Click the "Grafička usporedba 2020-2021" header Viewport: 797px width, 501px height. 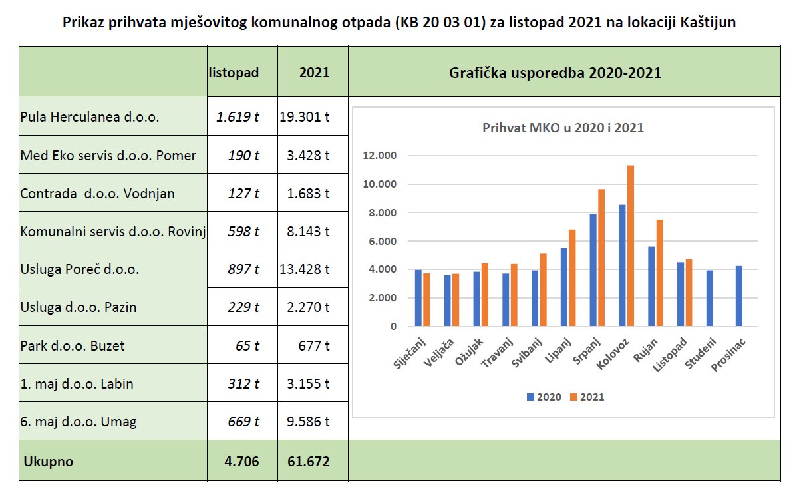555,73
